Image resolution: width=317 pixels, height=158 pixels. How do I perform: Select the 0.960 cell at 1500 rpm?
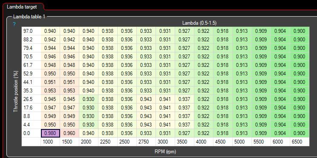pyautogui.click(x=69, y=133)
